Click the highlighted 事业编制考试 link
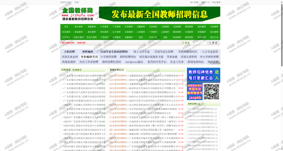 [x=89, y=57]
